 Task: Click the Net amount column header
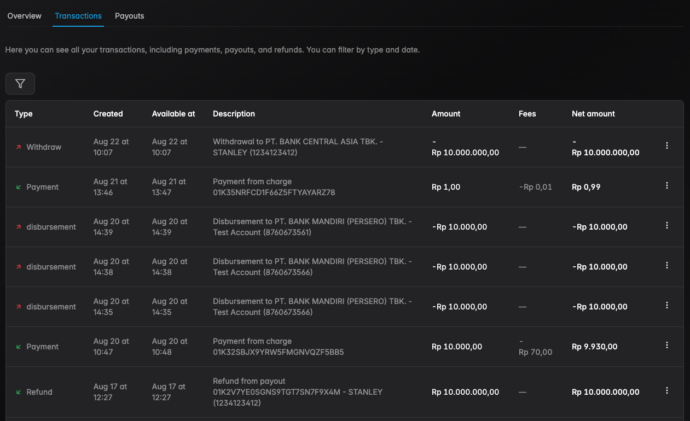[x=593, y=114]
